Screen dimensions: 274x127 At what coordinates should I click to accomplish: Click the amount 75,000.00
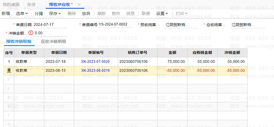176,61
